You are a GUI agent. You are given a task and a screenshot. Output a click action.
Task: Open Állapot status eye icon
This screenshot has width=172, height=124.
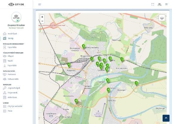click(5, 56)
